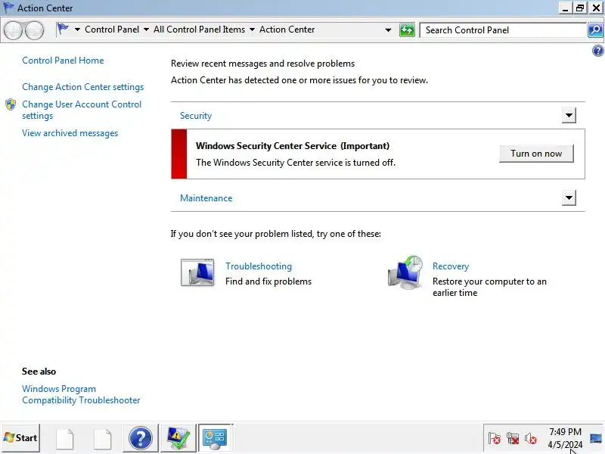Open Change Action Center settings

(x=83, y=87)
